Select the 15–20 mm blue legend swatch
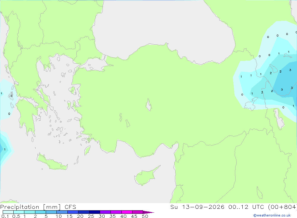Image resolution: width=297 pixels, height=218 pixels. click(x=73, y=212)
